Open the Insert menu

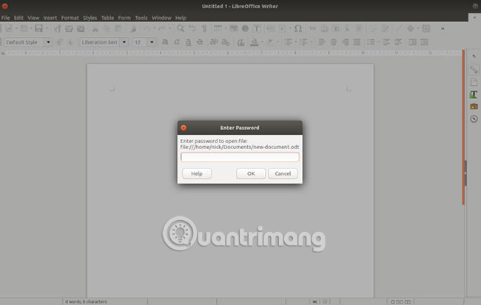pyautogui.click(x=50, y=18)
